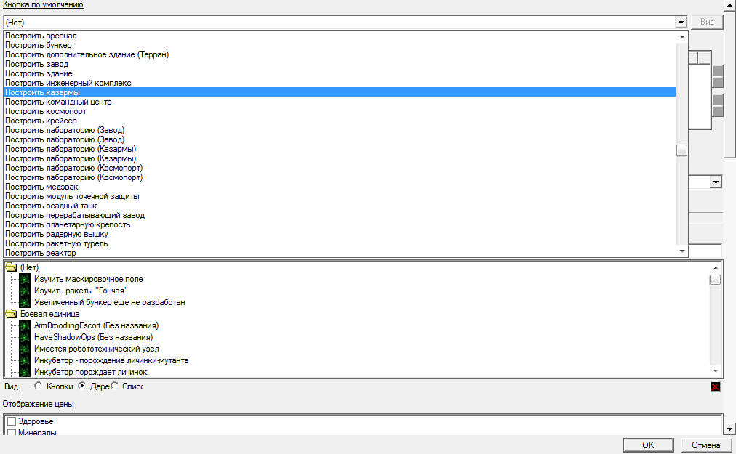Click the icon for "Имеется робототехнический узел"

[x=25, y=349]
